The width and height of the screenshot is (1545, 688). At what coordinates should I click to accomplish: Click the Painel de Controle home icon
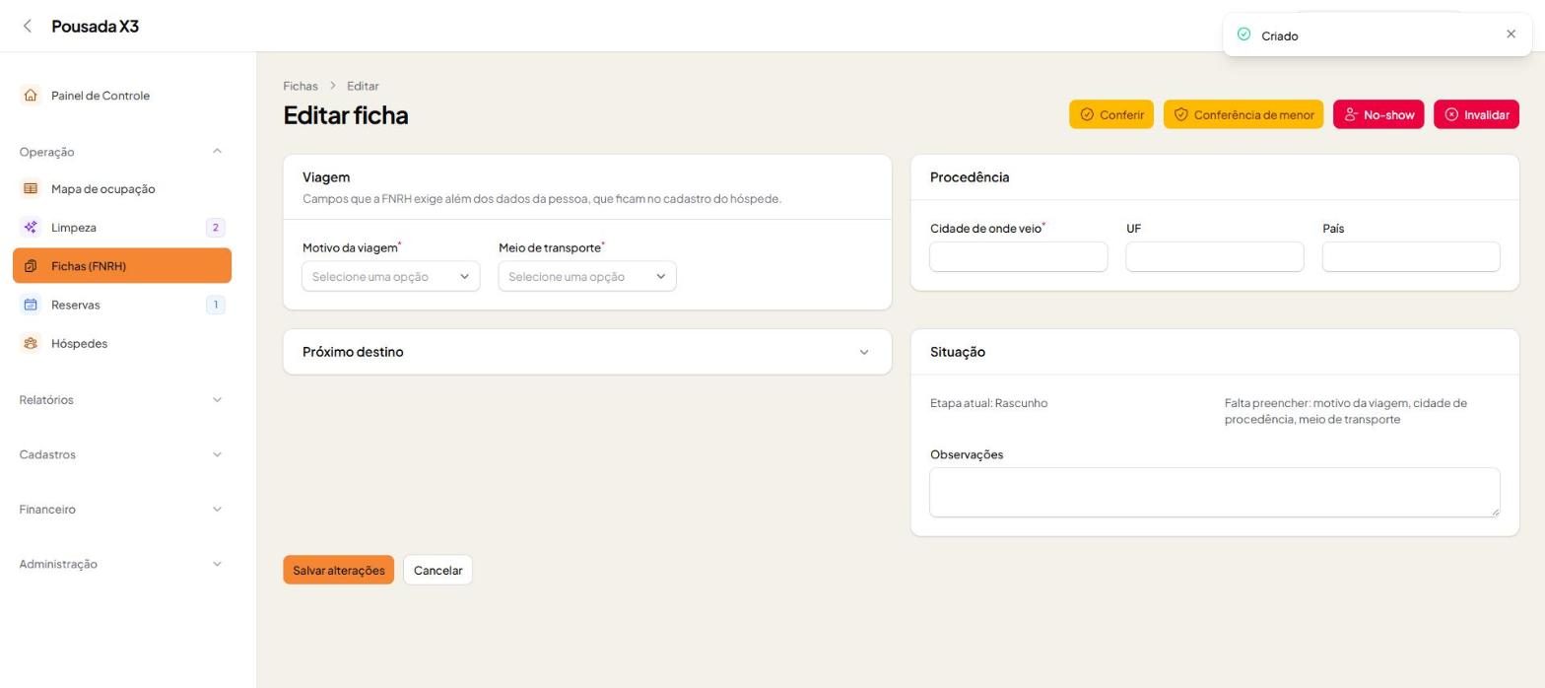[x=31, y=96]
